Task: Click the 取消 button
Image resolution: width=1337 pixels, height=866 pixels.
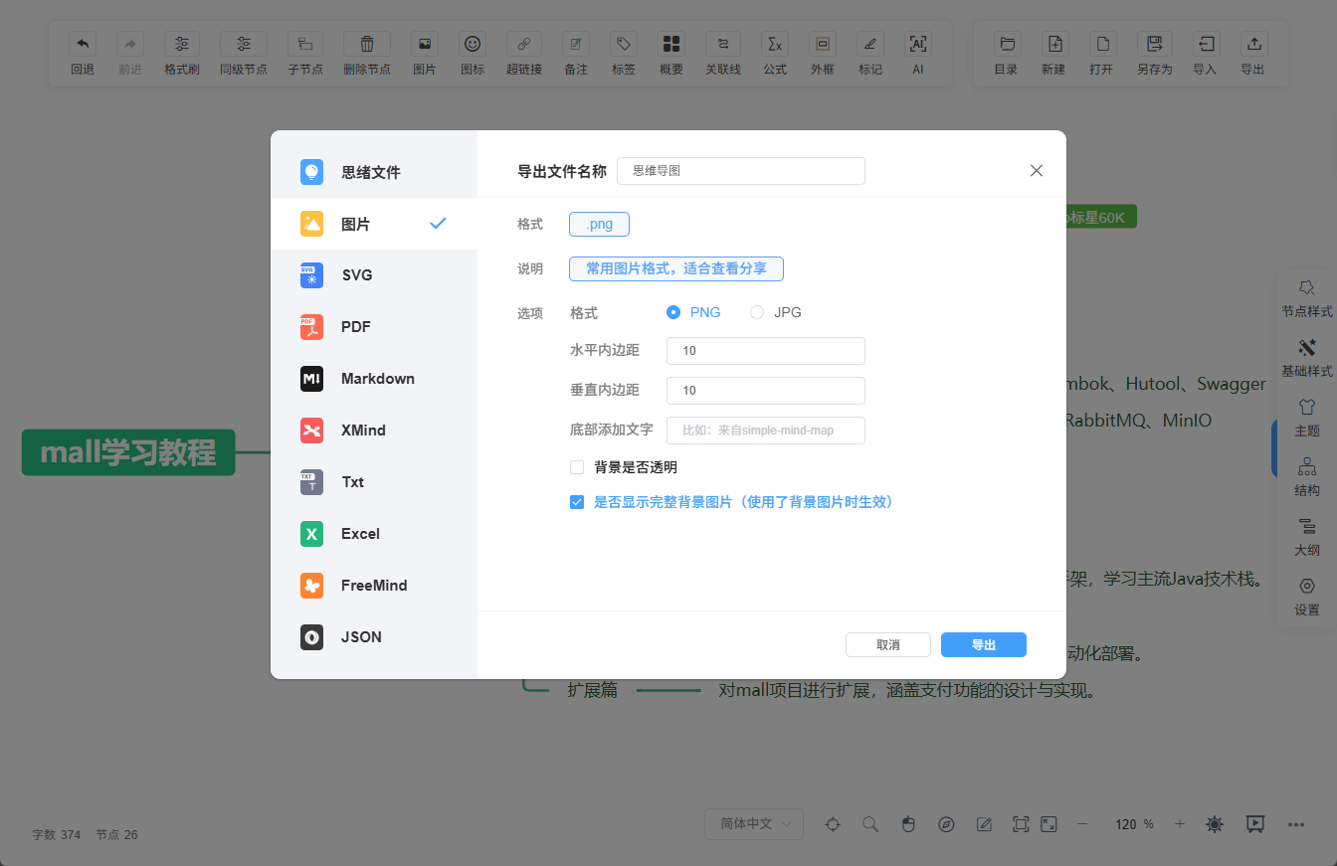Action: [887, 644]
